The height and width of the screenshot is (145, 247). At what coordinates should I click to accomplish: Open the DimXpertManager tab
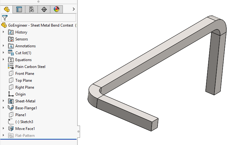[44, 9]
